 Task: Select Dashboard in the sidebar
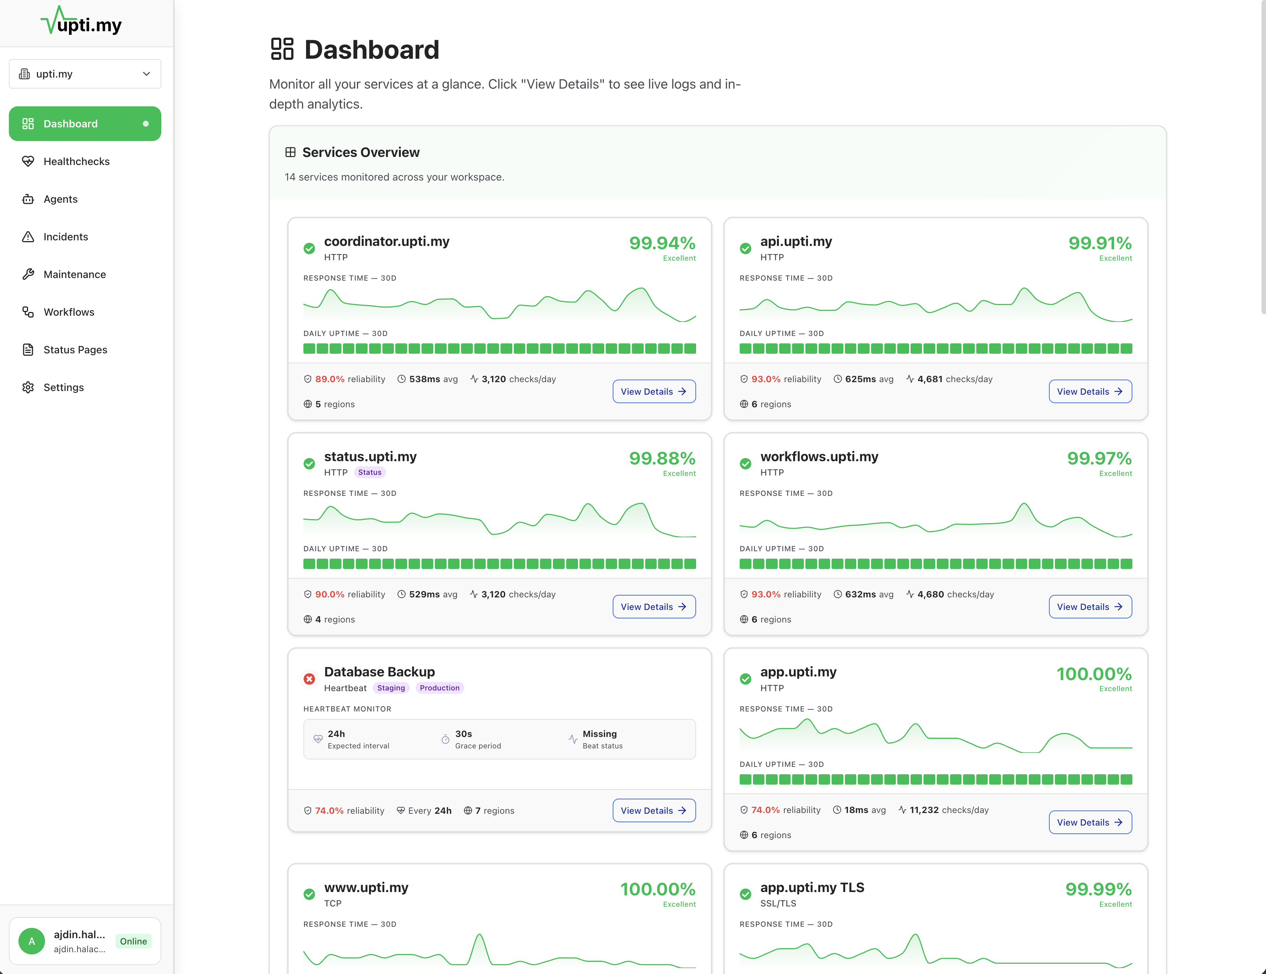point(85,123)
